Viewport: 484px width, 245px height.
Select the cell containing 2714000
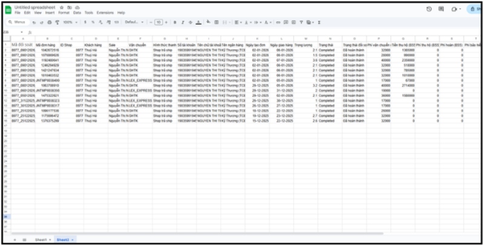point(403,86)
